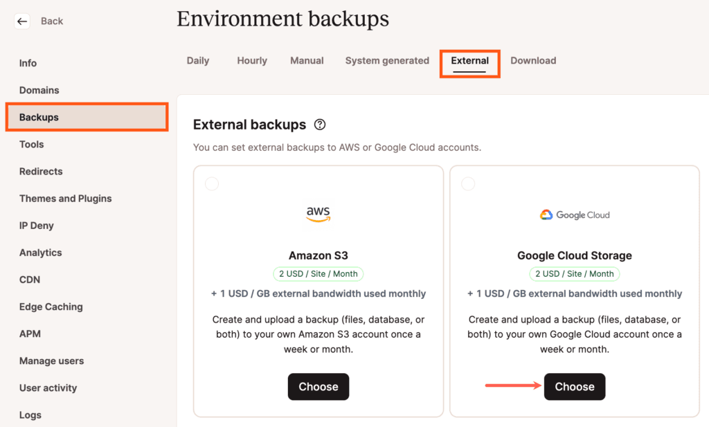This screenshot has width=709, height=427.
Task: Open the System generated tab
Action: [x=387, y=61]
